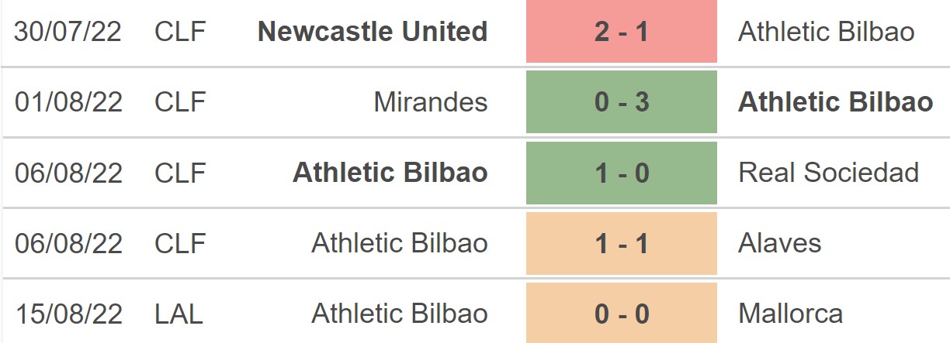The height and width of the screenshot is (343, 950).
Task: Click the LAL competition label
Action: click(179, 314)
